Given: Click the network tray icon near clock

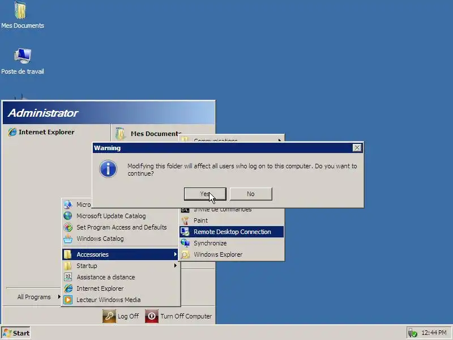Looking at the screenshot, I should (413, 333).
